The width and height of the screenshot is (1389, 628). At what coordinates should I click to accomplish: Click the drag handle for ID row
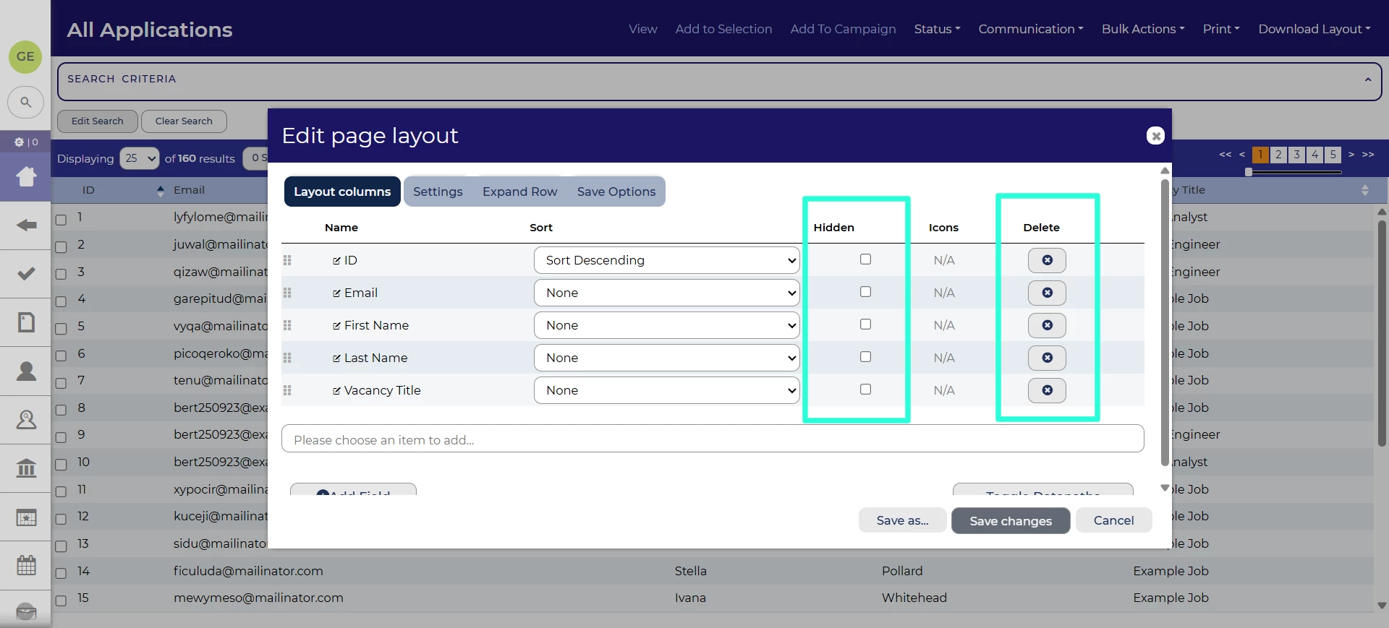(x=287, y=260)
